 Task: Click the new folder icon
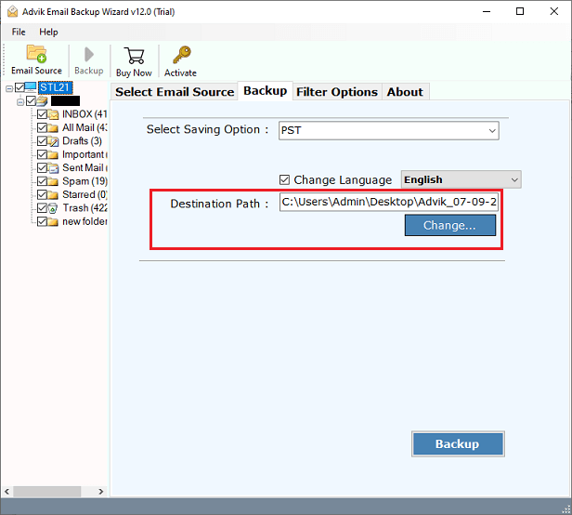(x=53, y=221)
